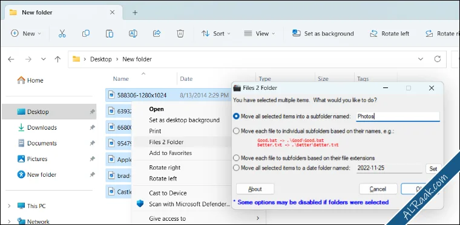Click the This PC monitor icon
The image size is (460, 225).
click(21, 206)
